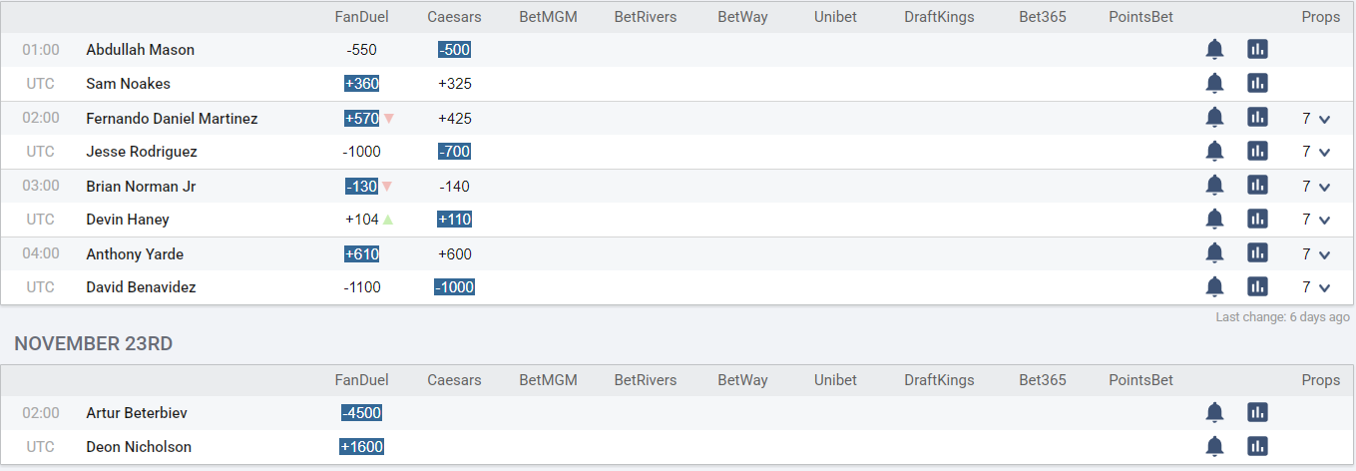Click the alert bell for Abdullah Mason
The image size is (1356, 471).
pyautogui.click(x=1214, y=49)
